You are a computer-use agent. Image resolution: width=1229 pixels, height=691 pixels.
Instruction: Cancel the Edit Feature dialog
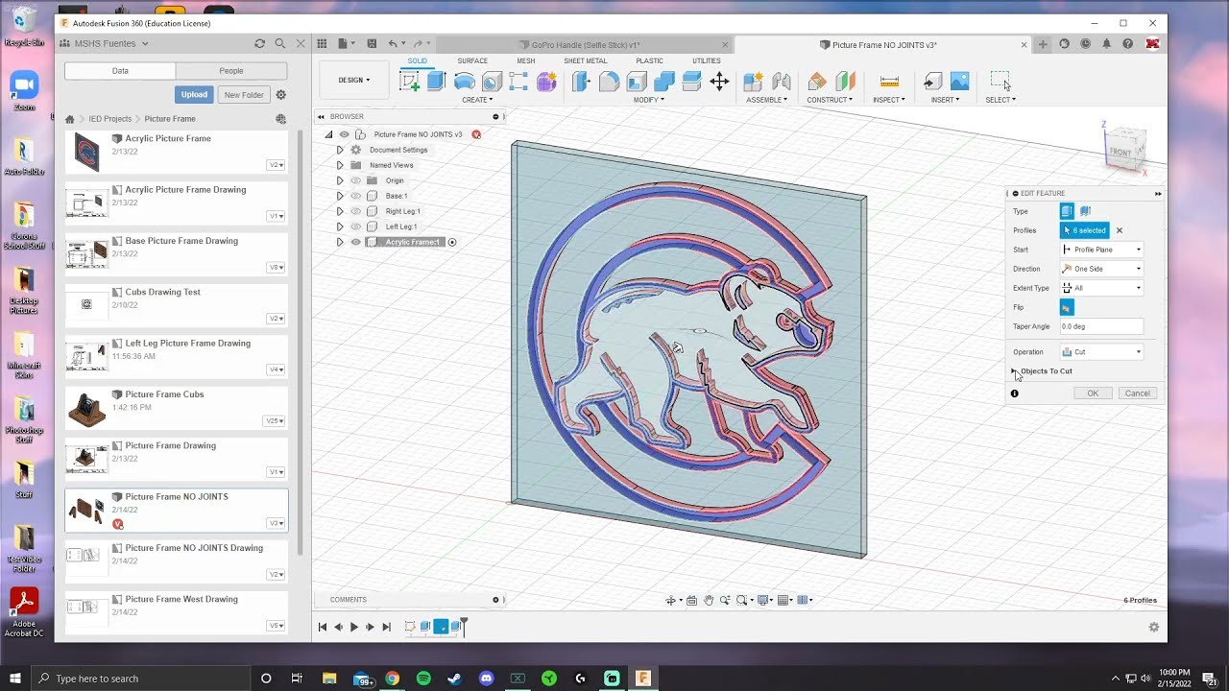pos(1138,393)
